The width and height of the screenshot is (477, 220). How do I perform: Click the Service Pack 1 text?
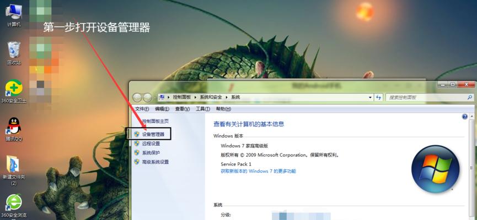(236, 164)
